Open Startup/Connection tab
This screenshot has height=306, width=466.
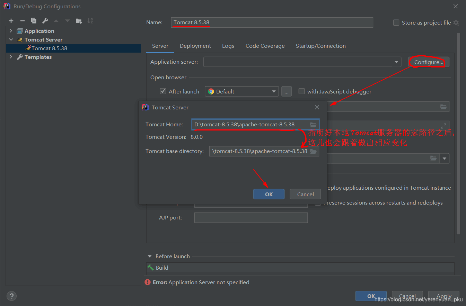321,46
